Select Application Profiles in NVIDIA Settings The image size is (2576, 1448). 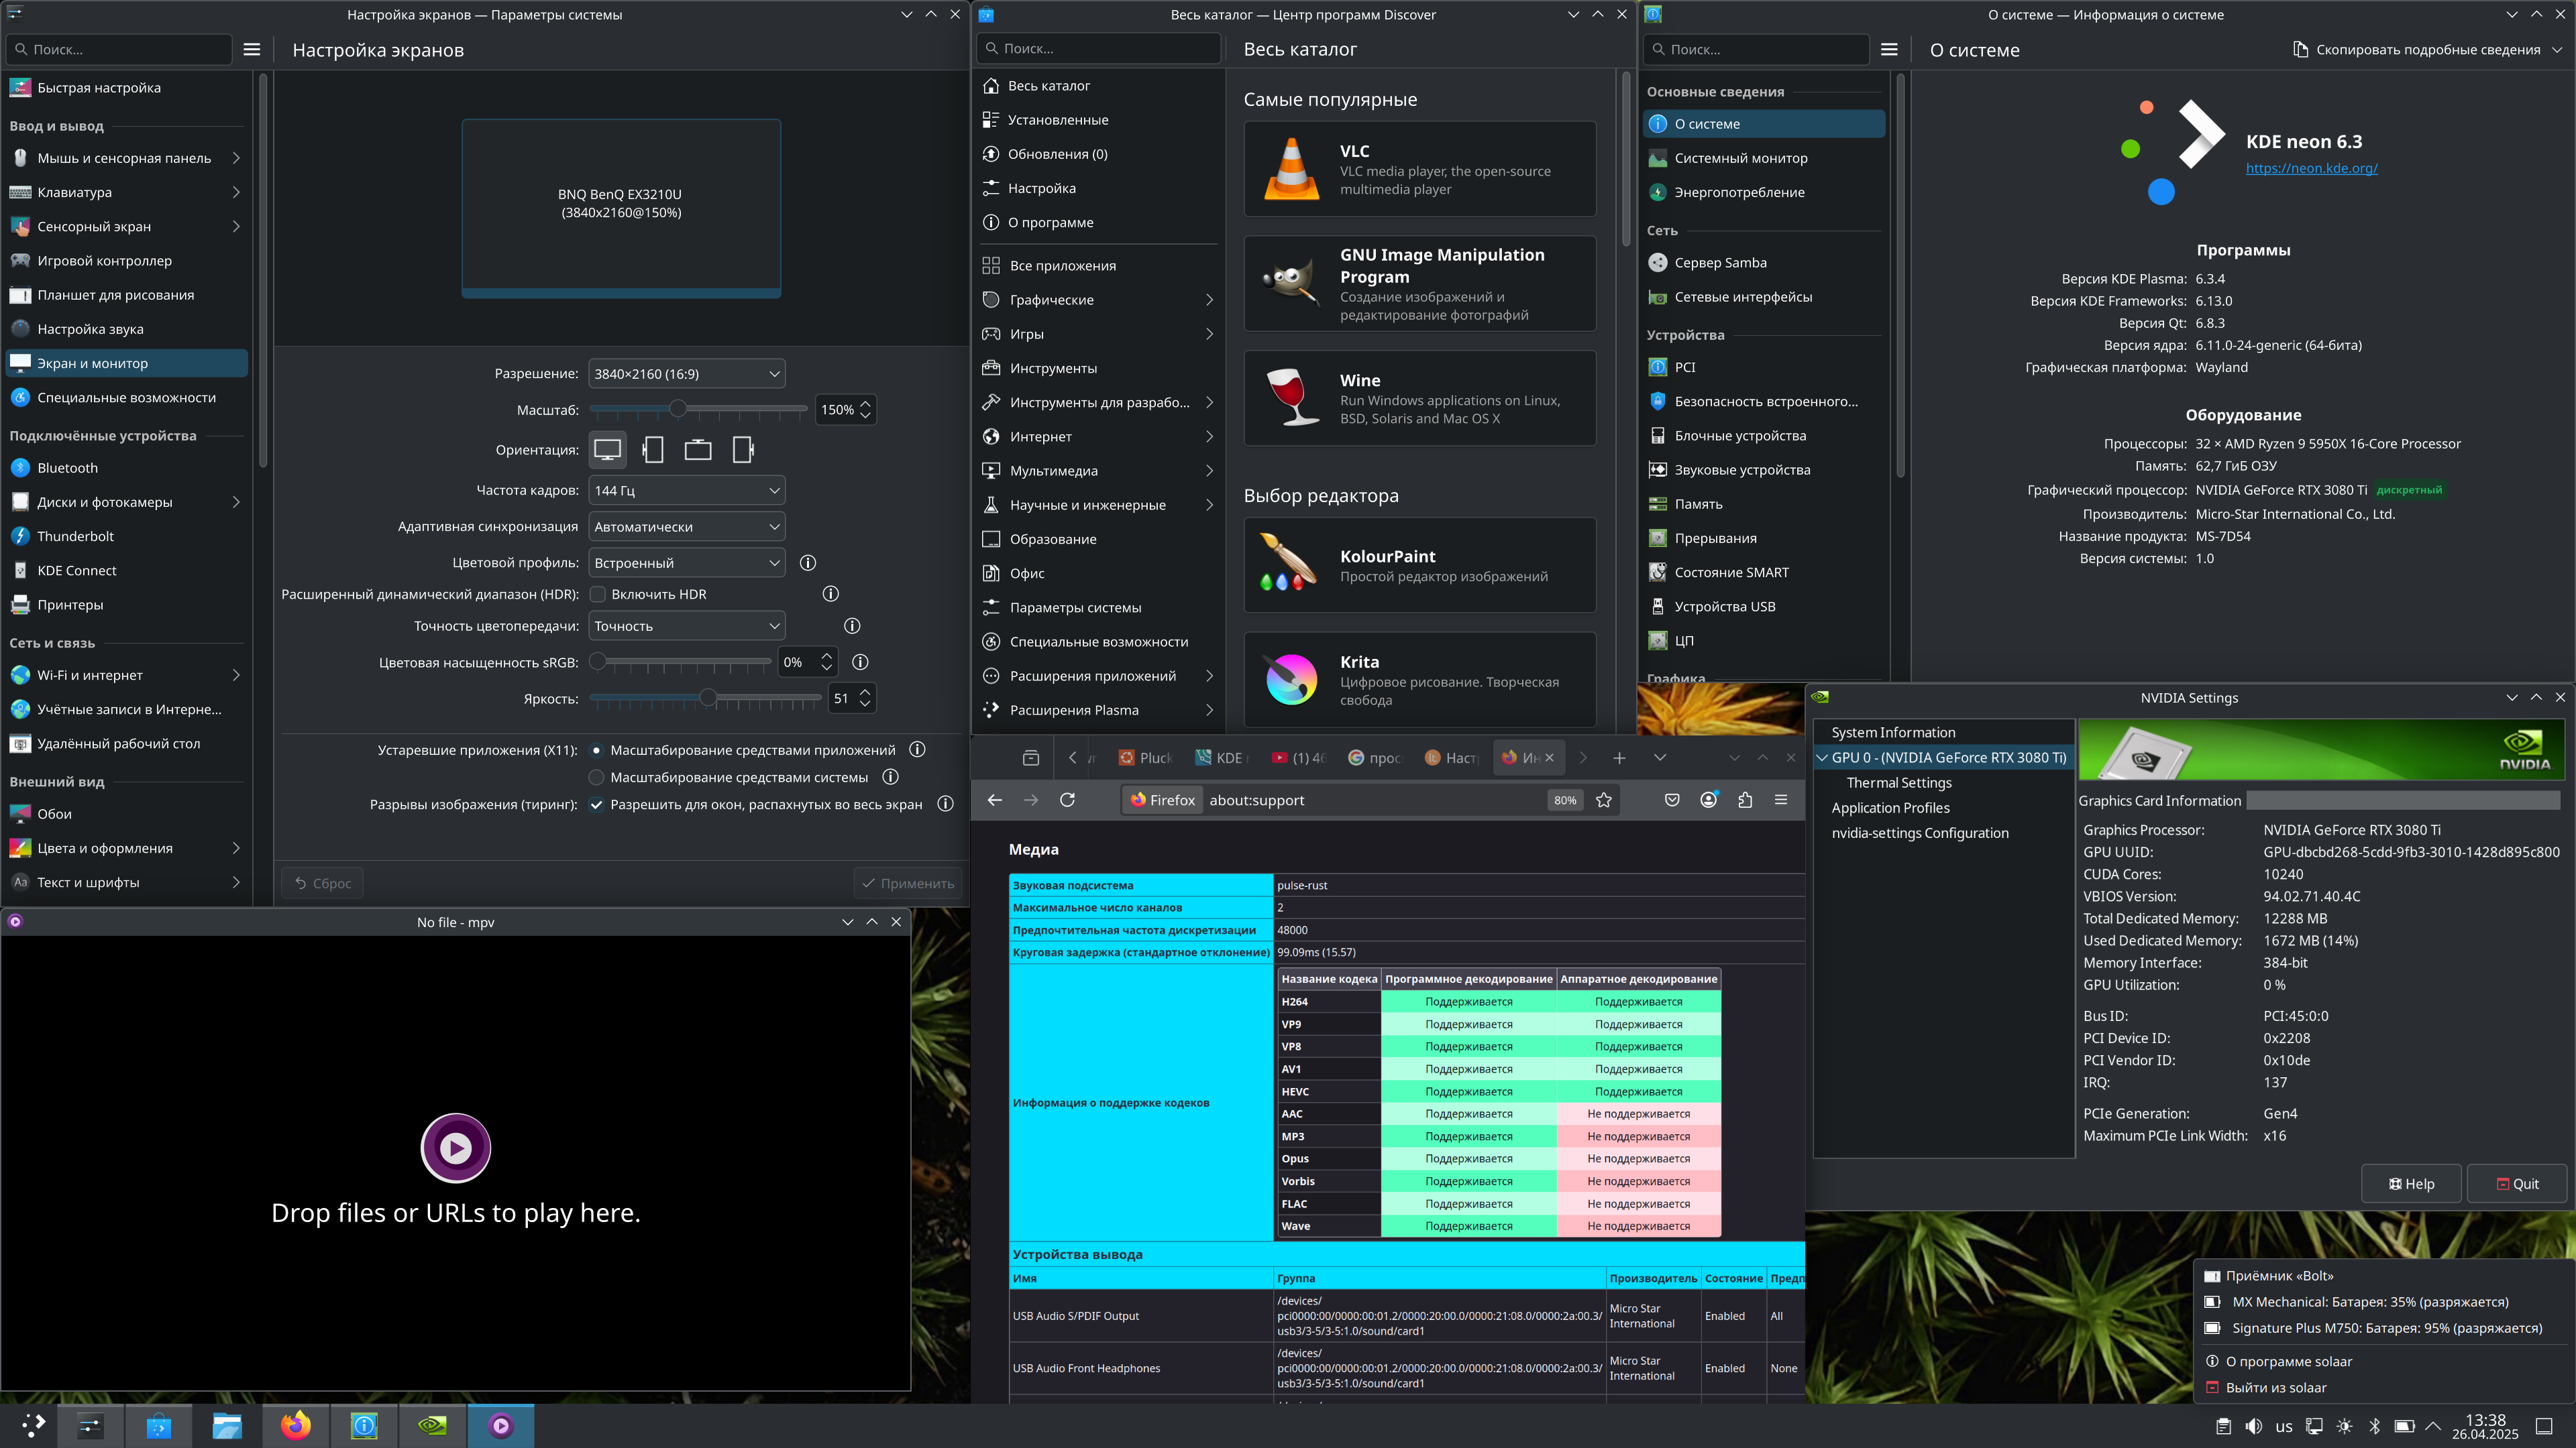[1890, 807]
